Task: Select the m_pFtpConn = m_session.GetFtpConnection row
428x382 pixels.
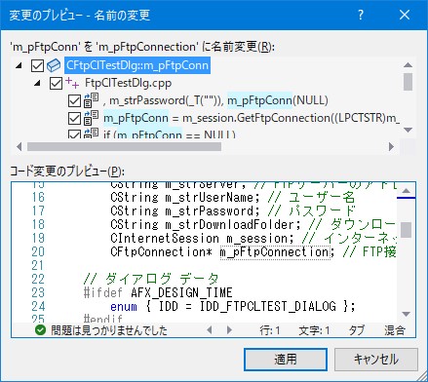Action: coord(252,118)
